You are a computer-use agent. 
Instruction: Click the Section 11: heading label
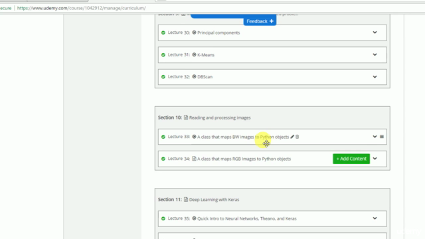(170, 199)
